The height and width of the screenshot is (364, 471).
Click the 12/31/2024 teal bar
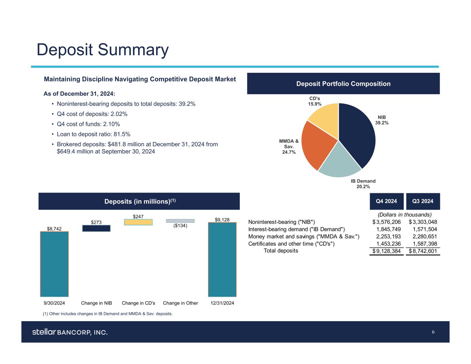[x=222, y=259]
